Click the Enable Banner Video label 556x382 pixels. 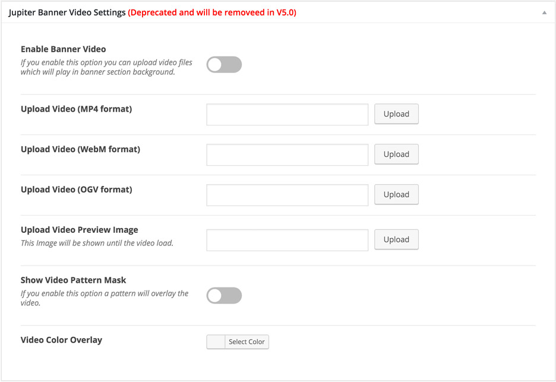[x=63, y=49]
